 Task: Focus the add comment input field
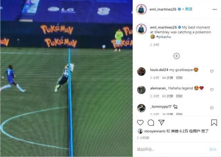tap(172, 149)
